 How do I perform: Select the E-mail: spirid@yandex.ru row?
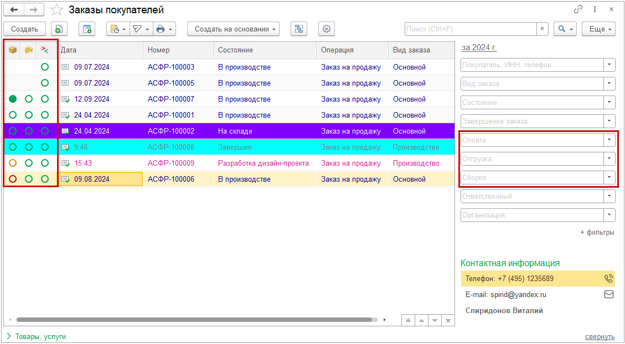click(538, 295)
